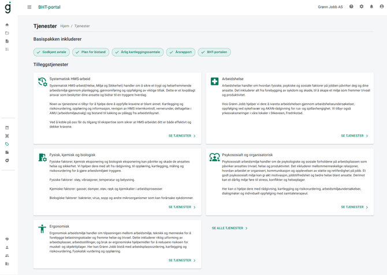The width and height of the screenshot is (387, 275).
Task: Open the notifications bell icon
Action: click(x=371, y=7)
